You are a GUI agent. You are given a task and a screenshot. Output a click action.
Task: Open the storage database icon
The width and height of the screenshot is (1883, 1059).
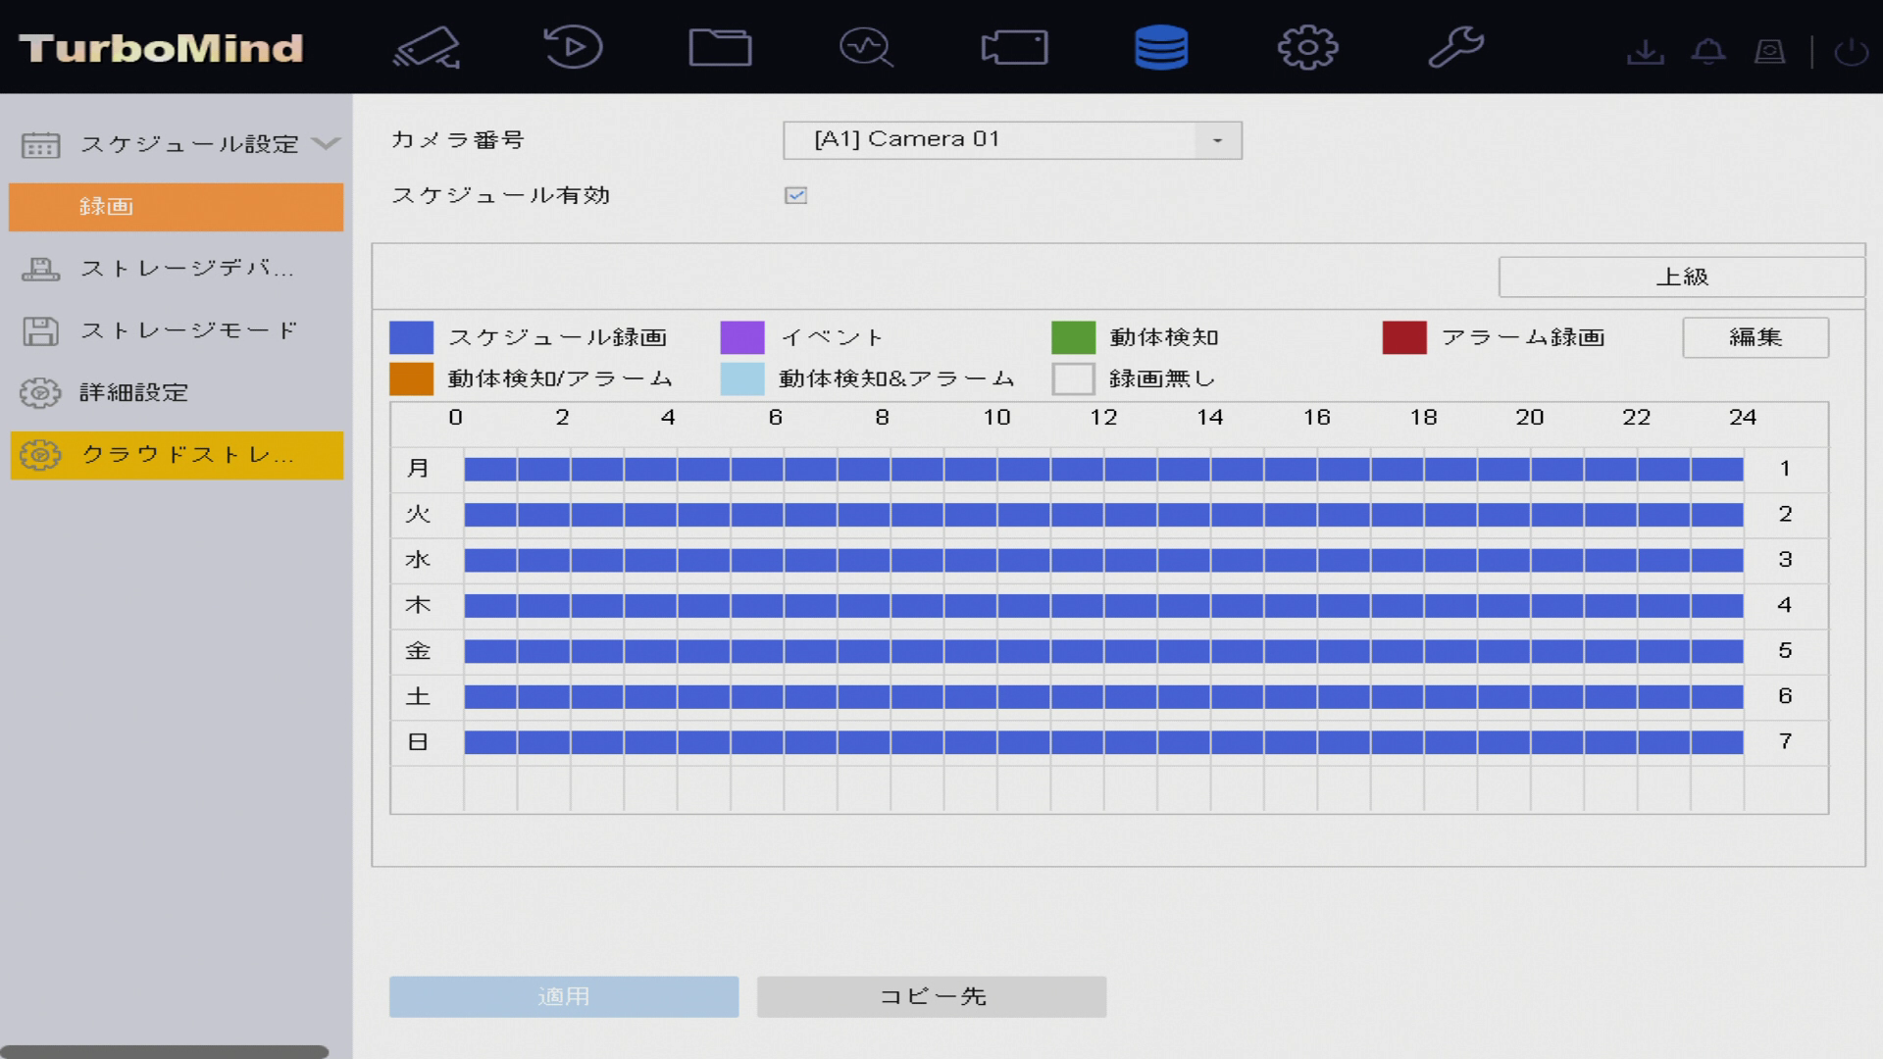1161,47
